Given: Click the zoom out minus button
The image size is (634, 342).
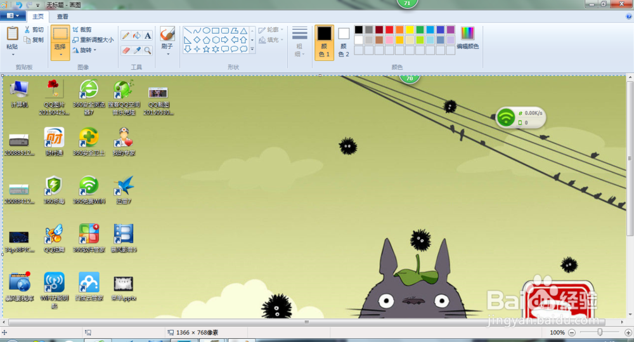Looking at the screenshot, I should tap(572, 332).
